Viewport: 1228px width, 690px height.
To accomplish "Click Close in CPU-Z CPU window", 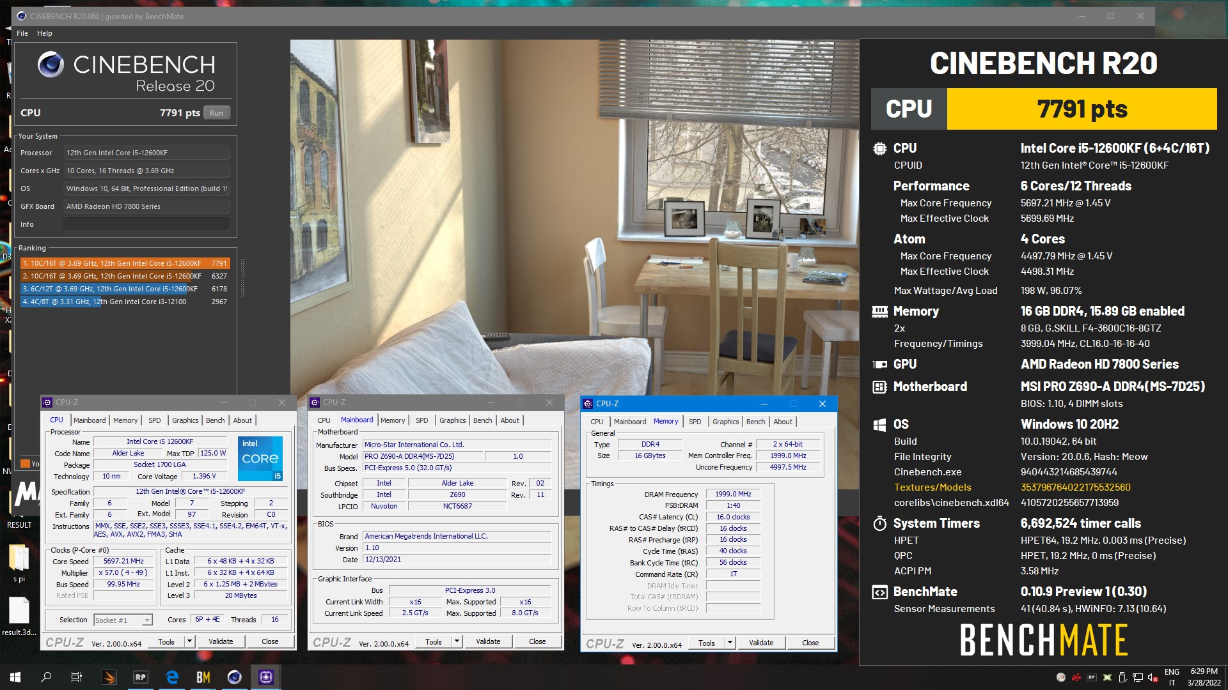I will pyautogui.click(x=270, y=641).
